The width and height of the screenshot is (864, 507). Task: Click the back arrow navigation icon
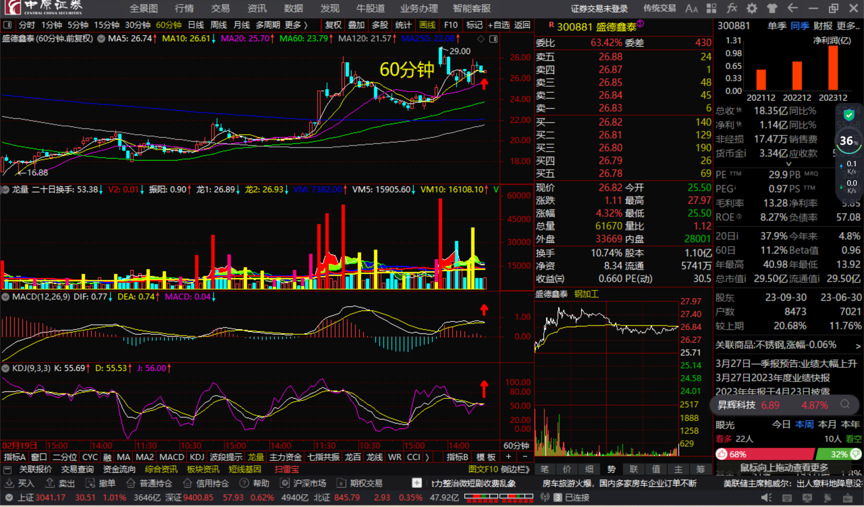[792, 8]
